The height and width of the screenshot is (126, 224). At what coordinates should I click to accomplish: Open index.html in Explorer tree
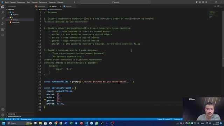(x=15, y=22)
